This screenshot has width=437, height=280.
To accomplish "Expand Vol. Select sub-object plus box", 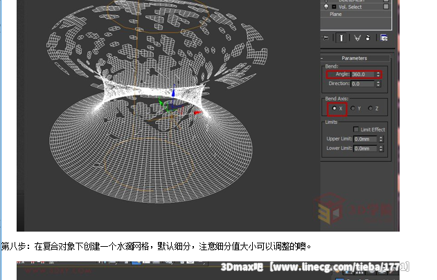I will tap(334, 7).
